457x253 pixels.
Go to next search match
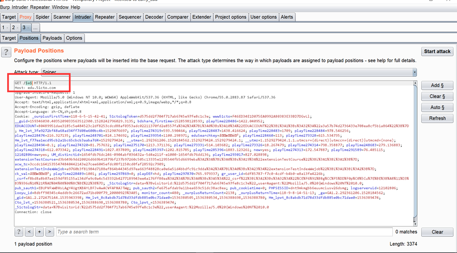(49, 232)
